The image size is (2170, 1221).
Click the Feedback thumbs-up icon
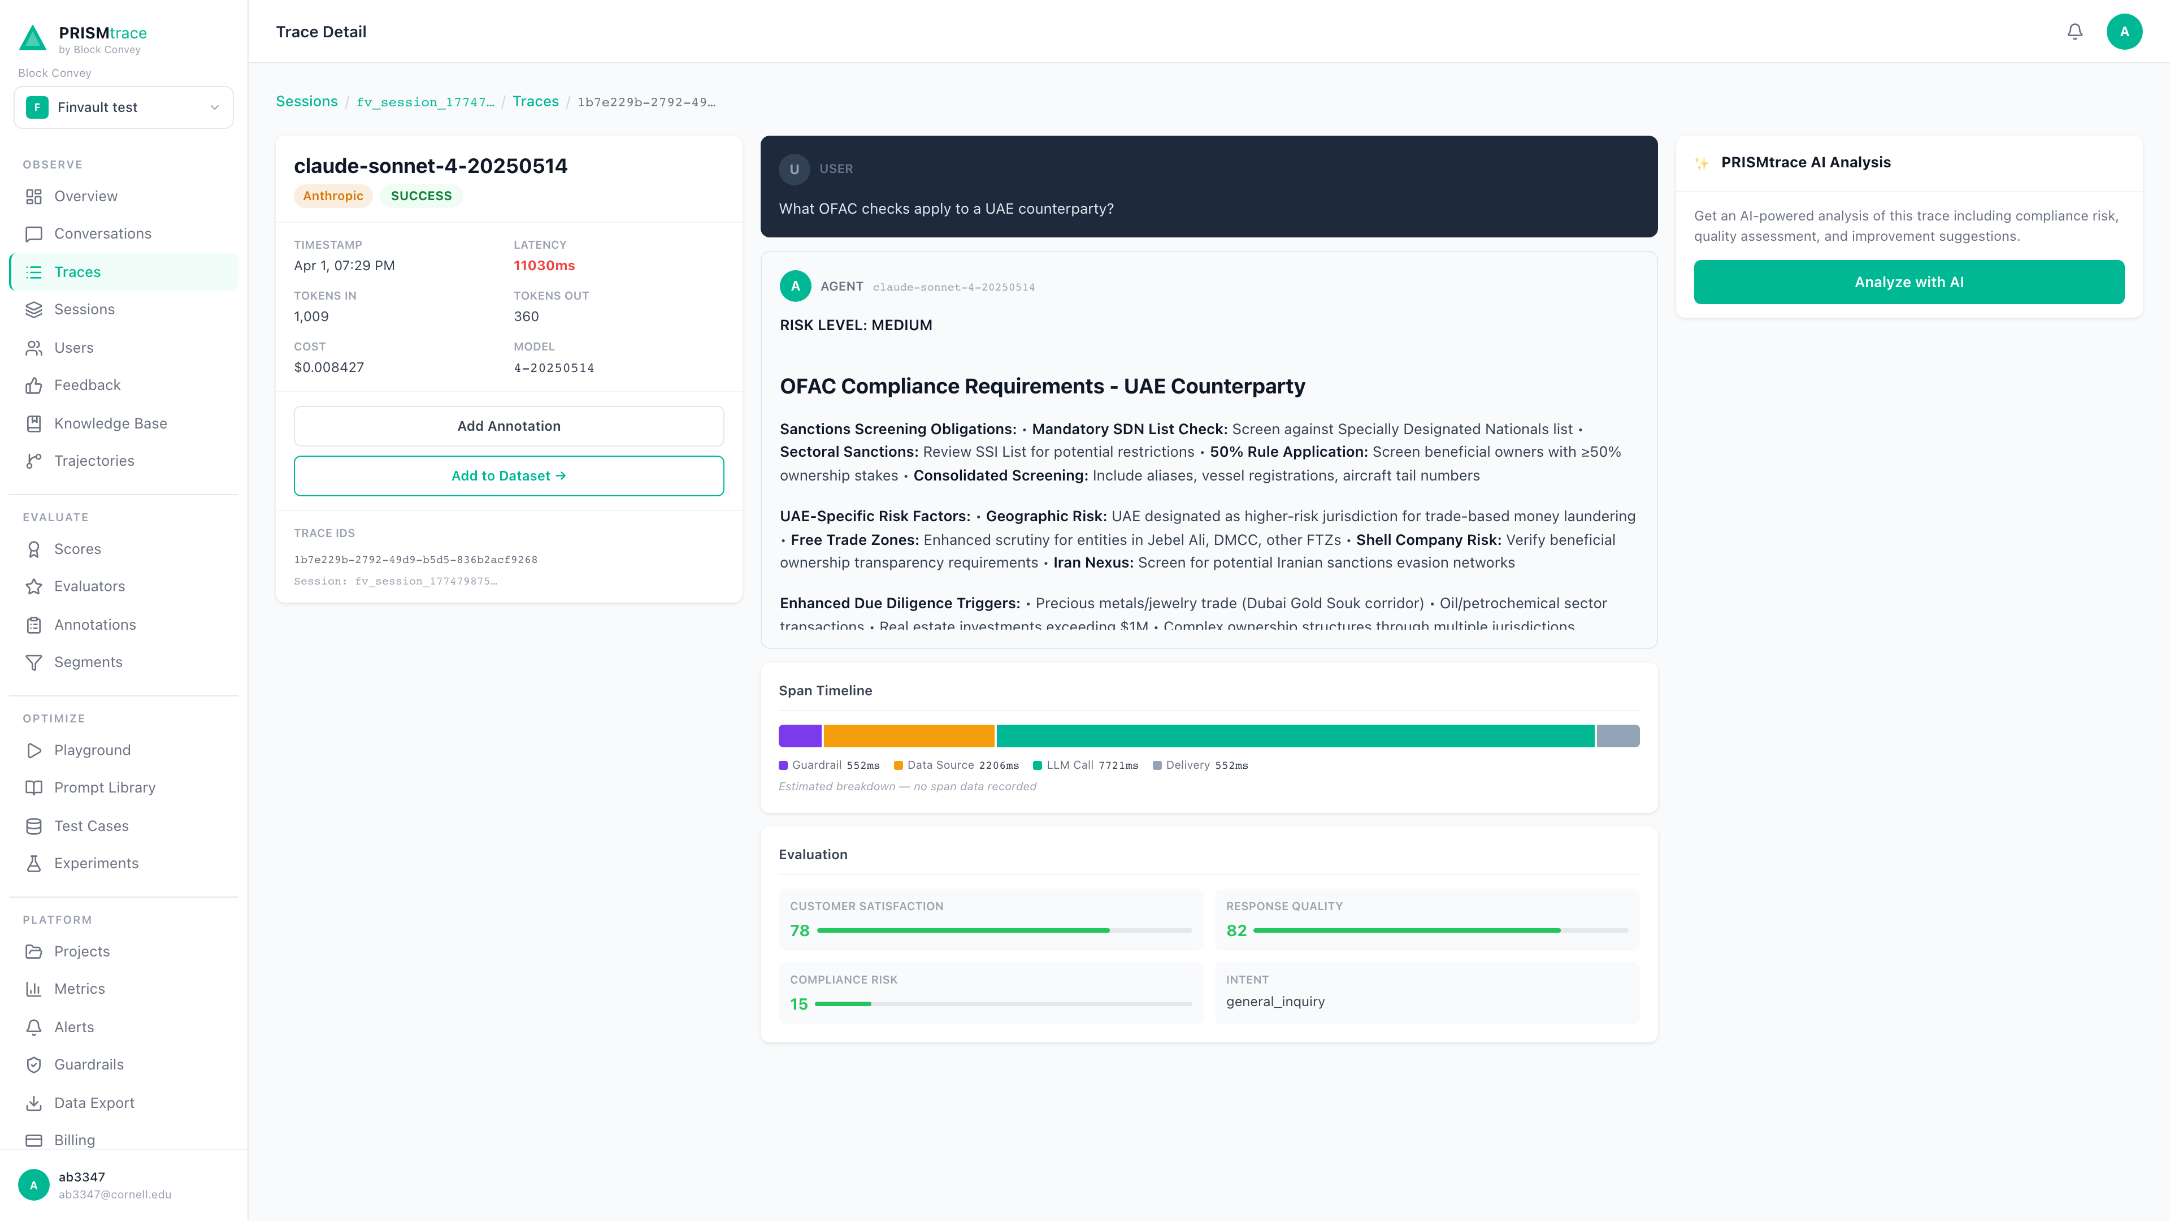tap(34, 385)
